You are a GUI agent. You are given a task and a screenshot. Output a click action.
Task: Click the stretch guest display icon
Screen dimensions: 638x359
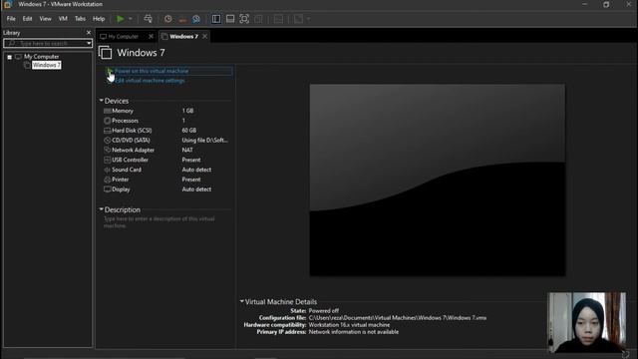[x=298, y=19]
